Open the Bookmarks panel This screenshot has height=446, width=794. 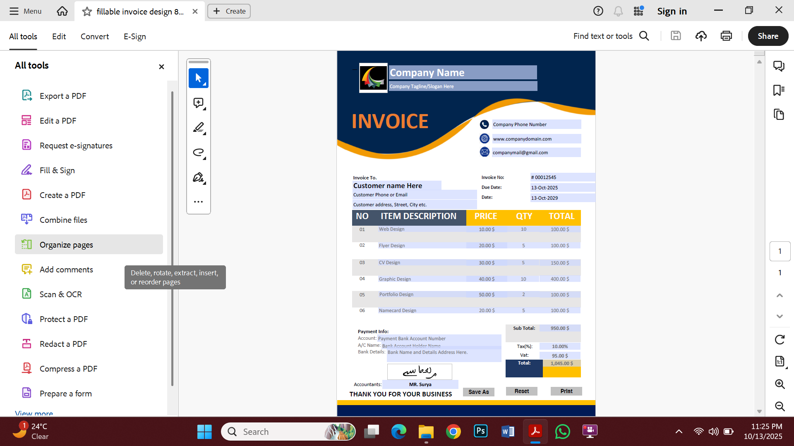779,91
